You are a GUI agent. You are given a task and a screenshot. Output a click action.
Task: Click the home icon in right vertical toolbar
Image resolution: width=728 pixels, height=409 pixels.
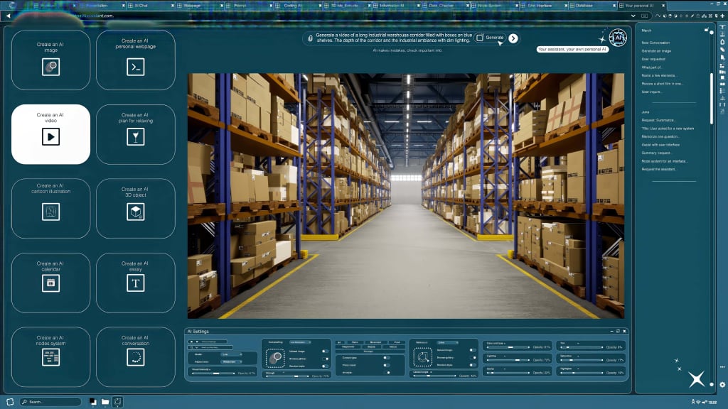pos(722,42)
